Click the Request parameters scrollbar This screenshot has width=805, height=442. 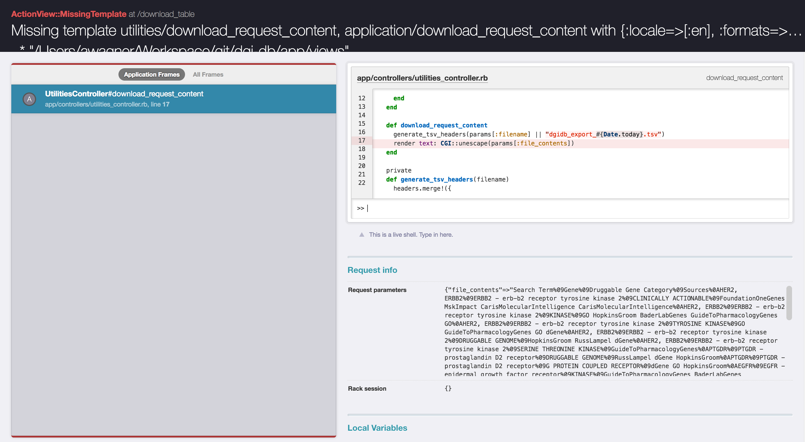pyautogui.click(x=789, y=303)
